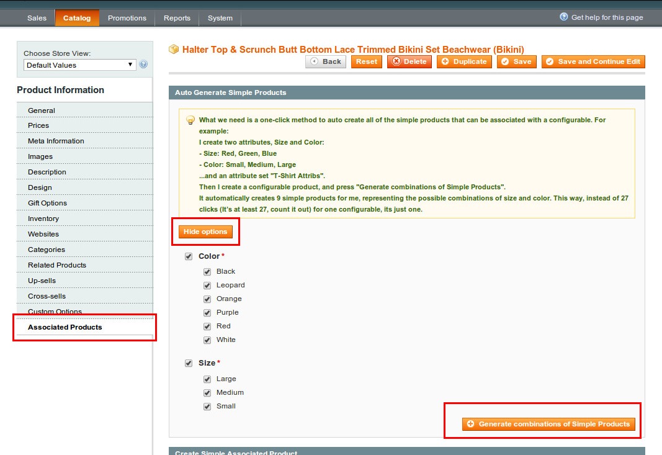Switch to the Websites tab
The height and width of the screenshot is (455, 662).
[85, 234]
